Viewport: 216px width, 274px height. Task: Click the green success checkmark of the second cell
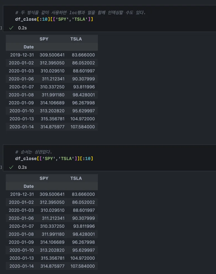(11, 167)
